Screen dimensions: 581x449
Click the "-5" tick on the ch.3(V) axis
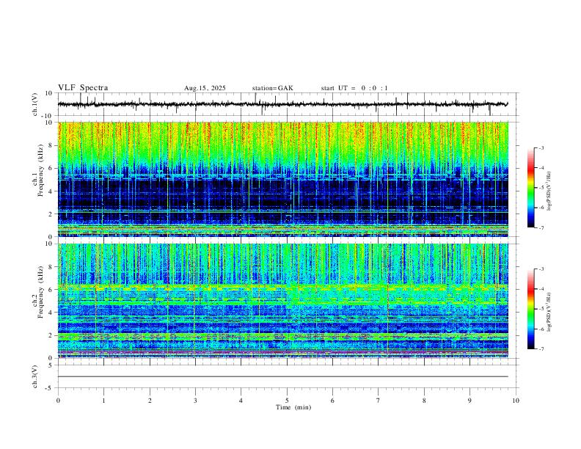click(x=49, y=388)
